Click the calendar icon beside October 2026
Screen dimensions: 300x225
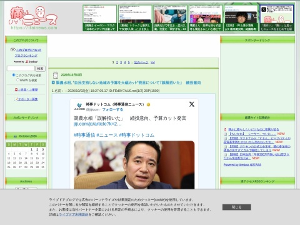15,136
